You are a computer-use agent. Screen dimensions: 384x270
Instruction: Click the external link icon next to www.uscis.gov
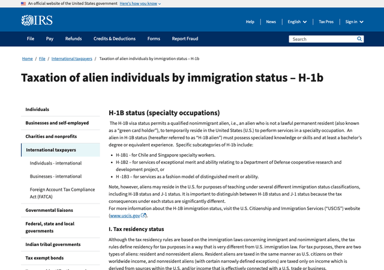tap(143, 215)
